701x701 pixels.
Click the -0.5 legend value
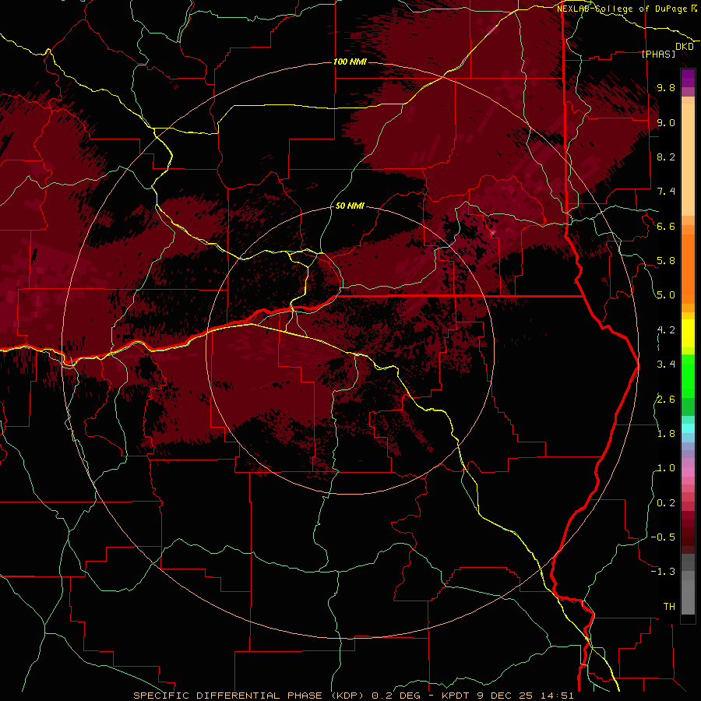pyautogui.click(x=663, y=537)
